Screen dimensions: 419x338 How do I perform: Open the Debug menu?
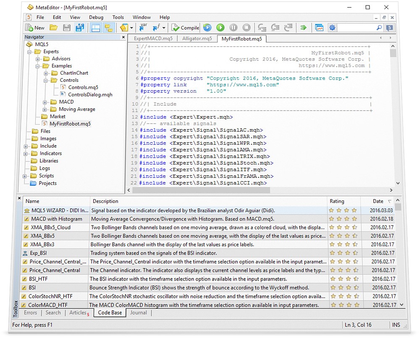point(96,17)
